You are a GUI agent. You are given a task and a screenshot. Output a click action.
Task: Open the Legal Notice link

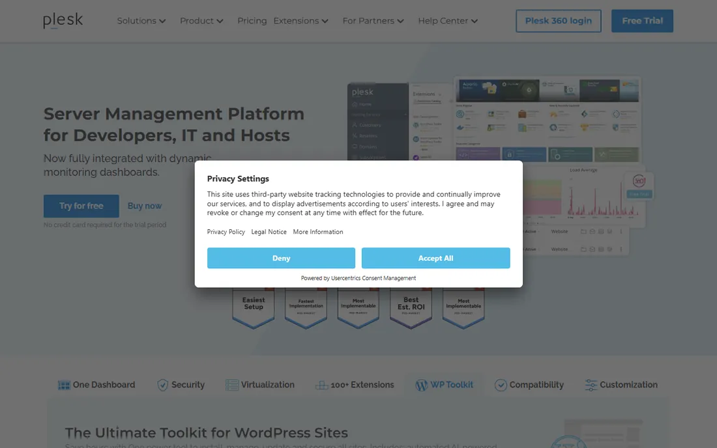pyautogui.click(x=269, y=232)
